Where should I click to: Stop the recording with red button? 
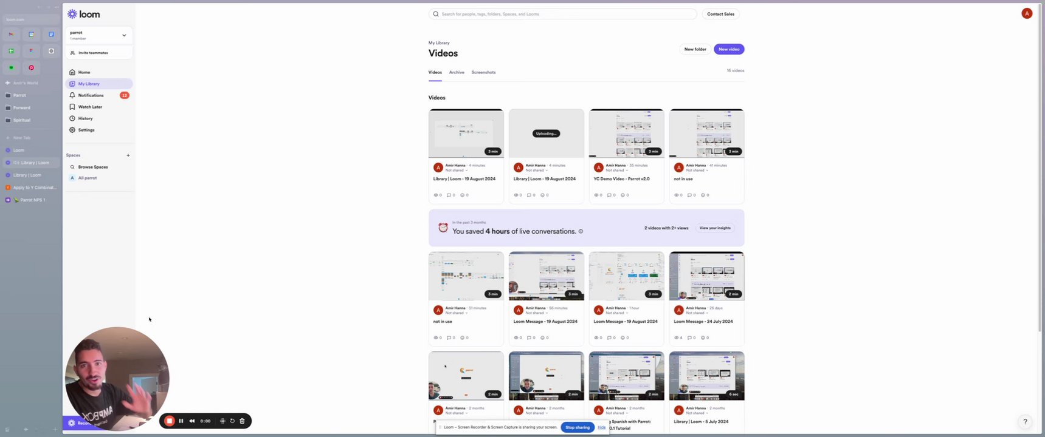(x=170, y=421)
